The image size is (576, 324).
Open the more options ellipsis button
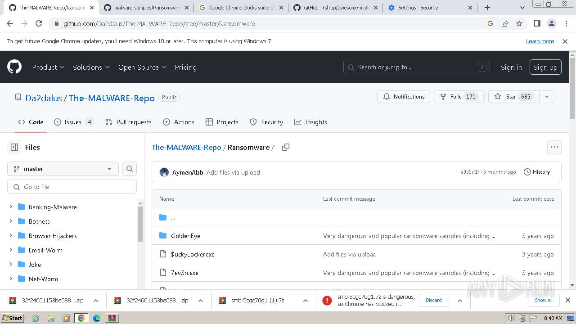[554, 147]
